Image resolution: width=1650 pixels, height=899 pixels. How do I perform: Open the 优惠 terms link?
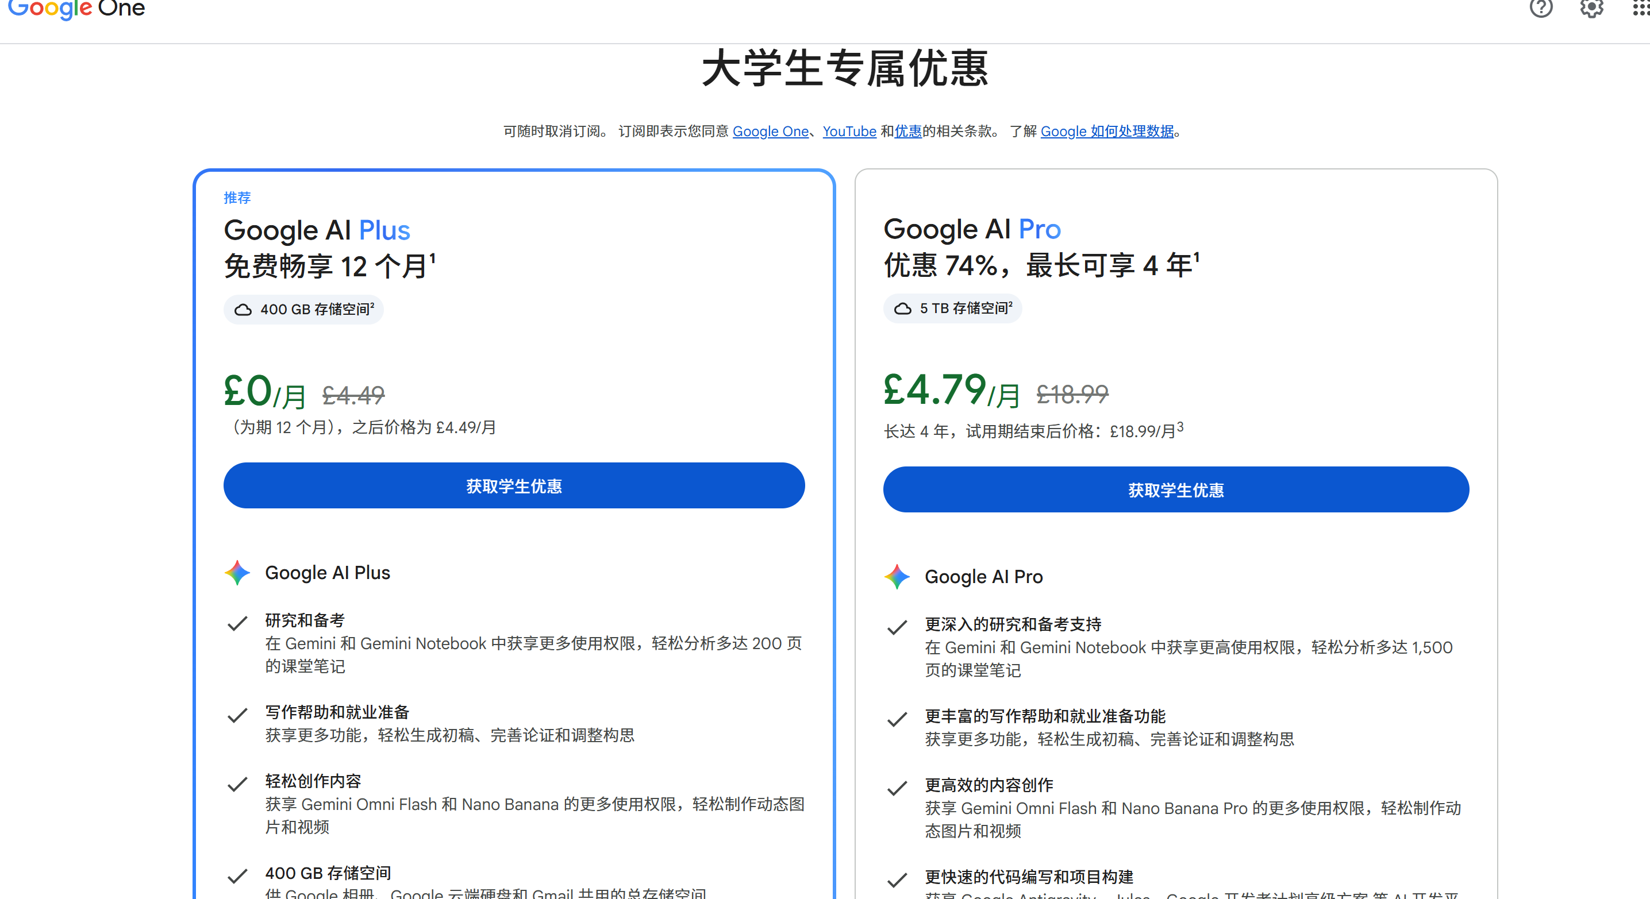click(x=908, y=132)
